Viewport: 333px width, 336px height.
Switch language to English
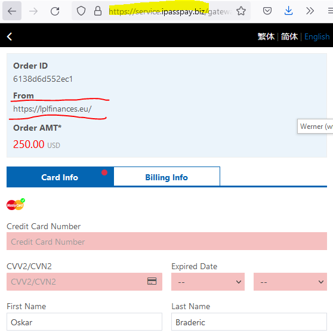point(317,36)
